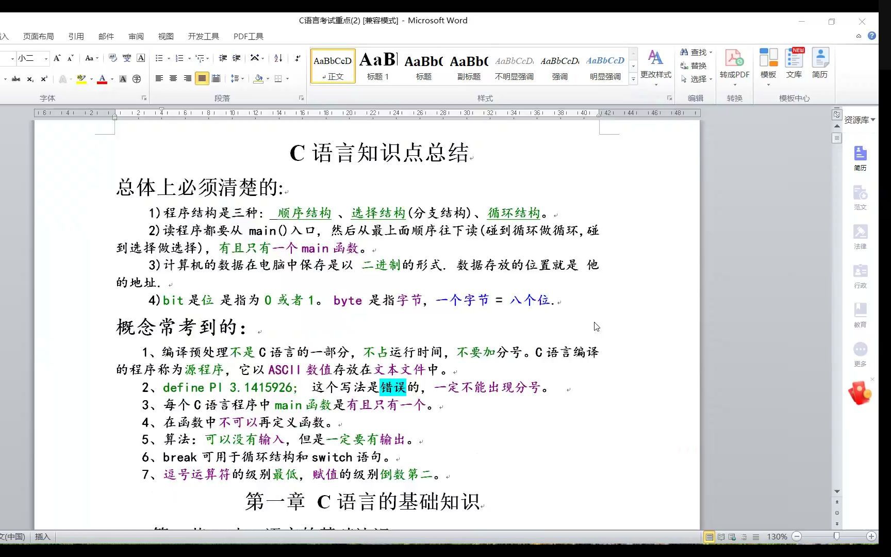Apply character shading to selected text

(x=122, y=80)
